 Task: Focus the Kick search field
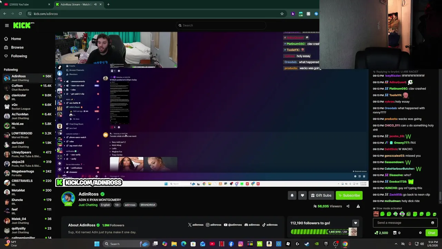coord(221,25)
